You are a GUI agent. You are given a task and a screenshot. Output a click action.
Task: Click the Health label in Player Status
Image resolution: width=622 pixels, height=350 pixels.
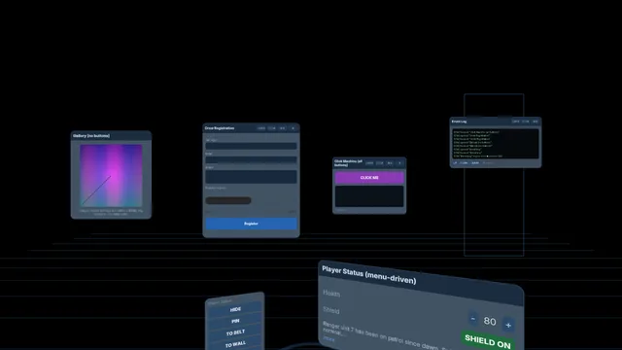[331, 294]
